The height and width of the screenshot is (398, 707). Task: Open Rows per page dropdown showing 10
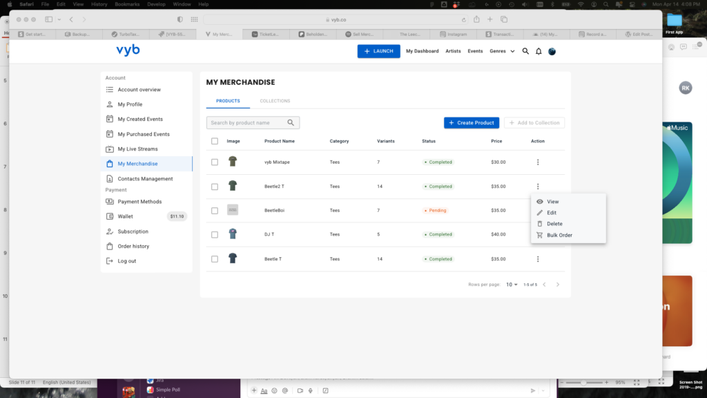point(512,285)
